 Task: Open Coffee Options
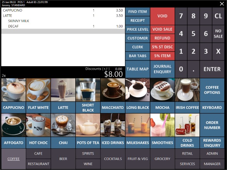click(x=212, y=90)
